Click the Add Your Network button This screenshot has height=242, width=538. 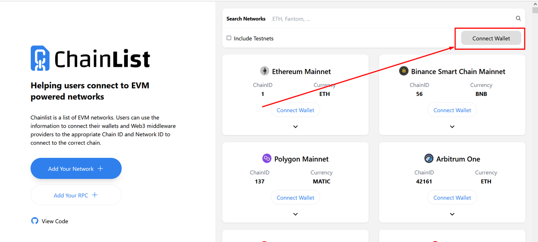click(76, 169)
